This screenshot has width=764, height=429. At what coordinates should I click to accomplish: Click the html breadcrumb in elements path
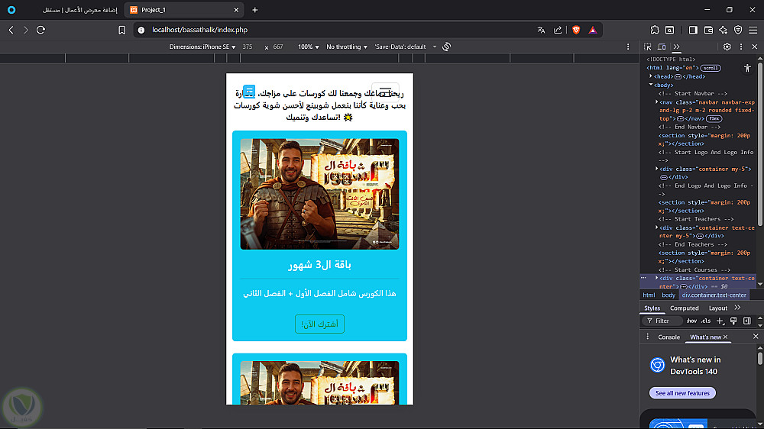tap(649, 295)
